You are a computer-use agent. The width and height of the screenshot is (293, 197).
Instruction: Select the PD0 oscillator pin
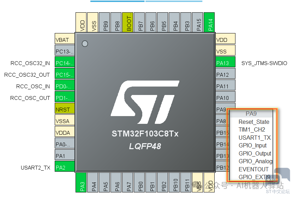pyautogui.click(x=65, y=85)
